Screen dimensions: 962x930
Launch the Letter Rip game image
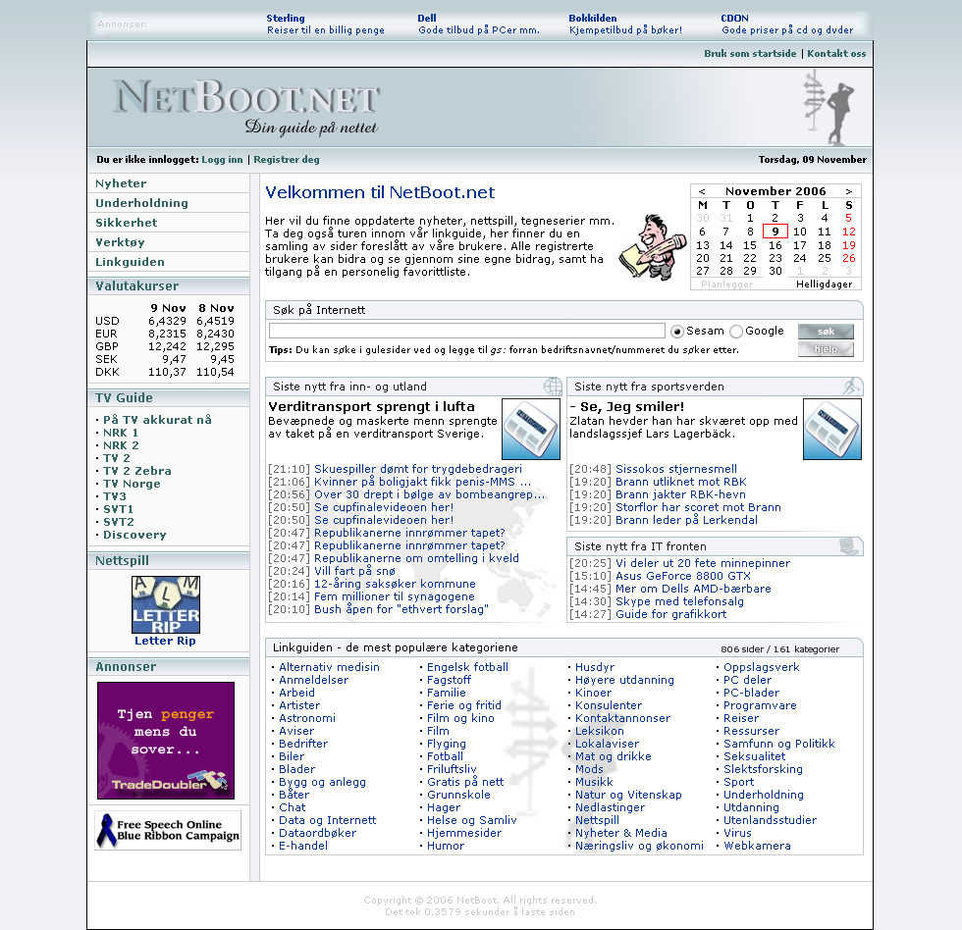click(166, 604)
